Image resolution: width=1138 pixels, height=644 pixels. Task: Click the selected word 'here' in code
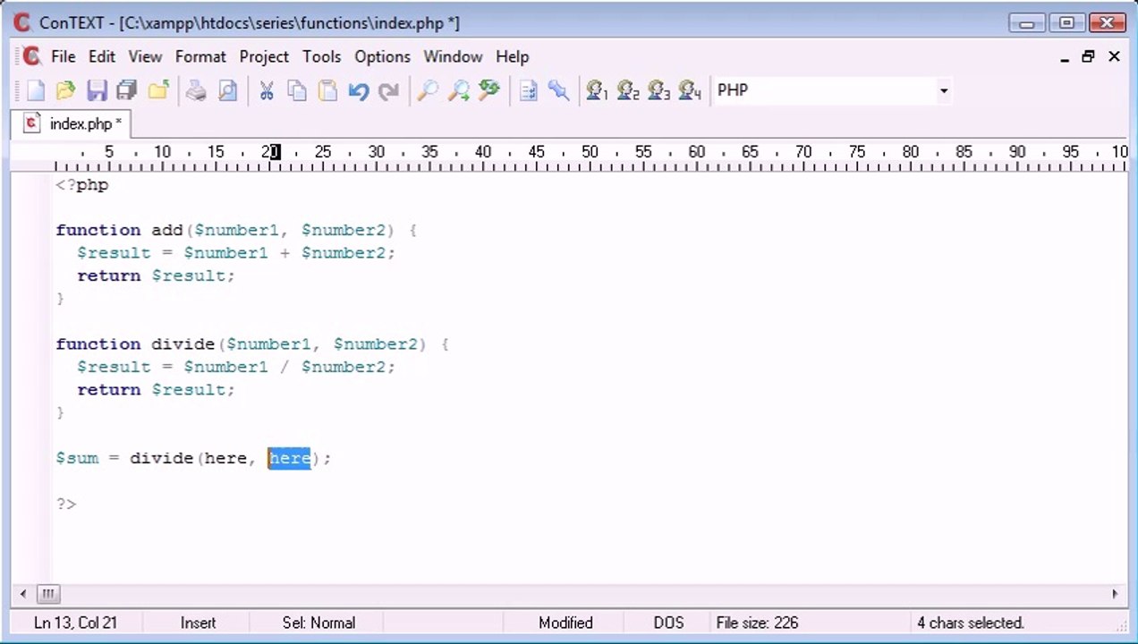click(289, 458)
